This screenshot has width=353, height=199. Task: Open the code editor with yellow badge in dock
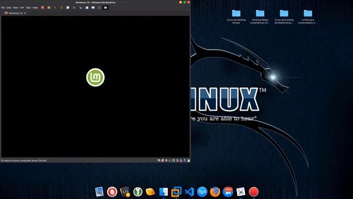[x=125, y=192]
